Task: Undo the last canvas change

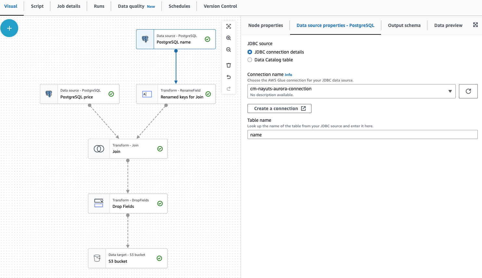Action: [229, 77]
